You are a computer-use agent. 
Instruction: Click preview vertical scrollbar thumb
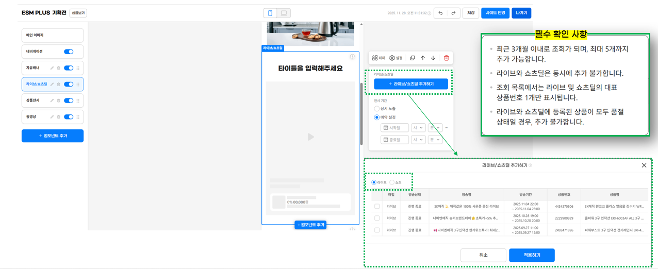[361, 113]
